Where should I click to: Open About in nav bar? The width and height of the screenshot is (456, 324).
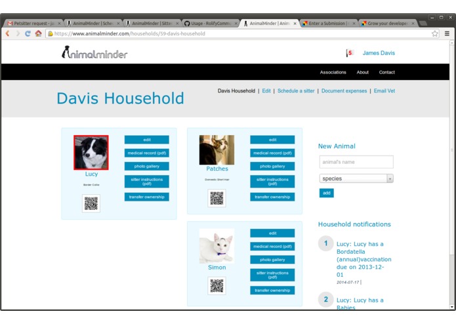[362, 72]
